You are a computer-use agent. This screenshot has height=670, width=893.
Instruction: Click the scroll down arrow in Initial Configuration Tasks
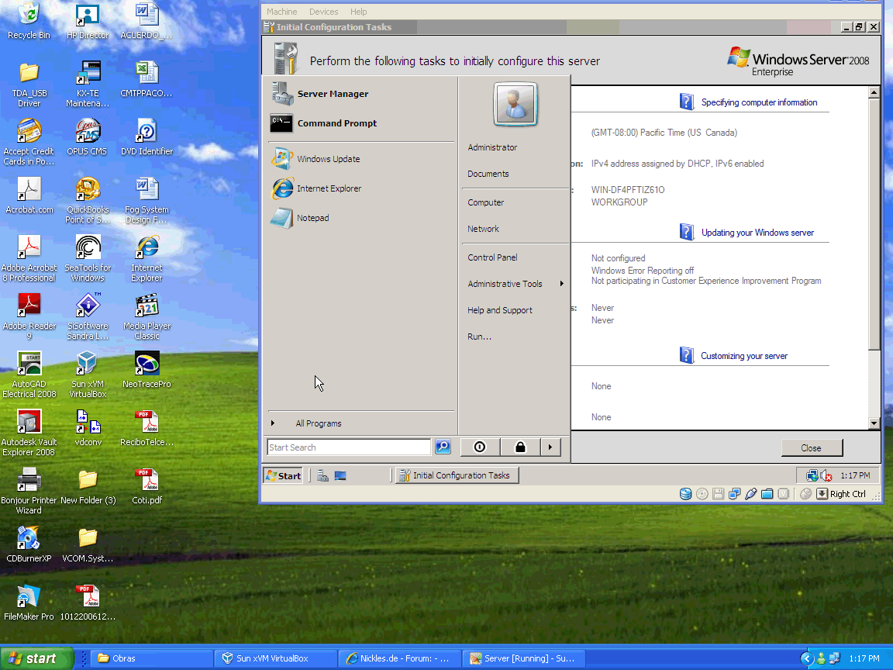coord(874,423)
